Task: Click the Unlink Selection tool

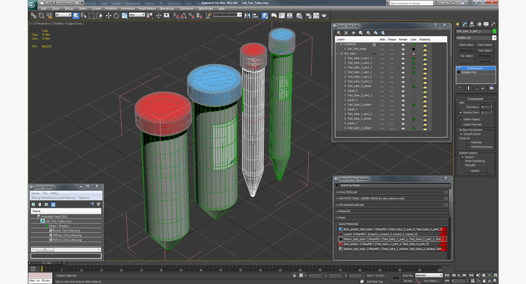Action: [x=42, y=16]
